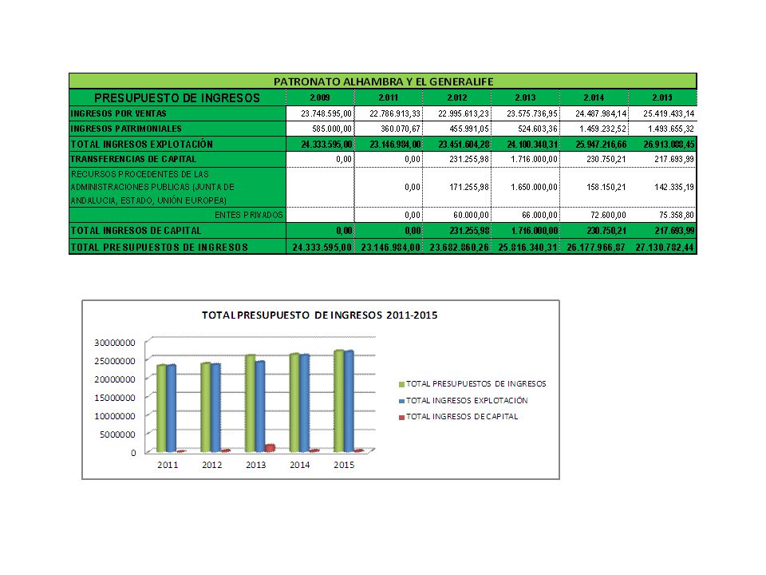This screenshot has height=575, width=766.
Task: Click the 2.014 column header
Action: (594, 97)
